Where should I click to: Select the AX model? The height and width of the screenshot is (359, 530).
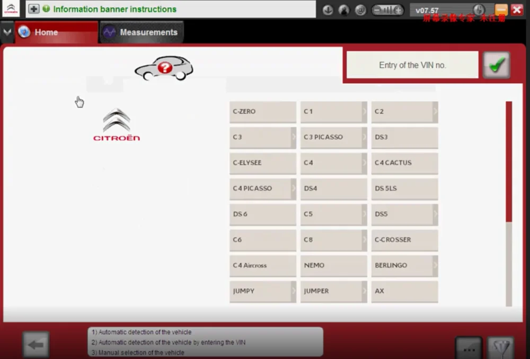pyautogui.click(x=404, y=291)
